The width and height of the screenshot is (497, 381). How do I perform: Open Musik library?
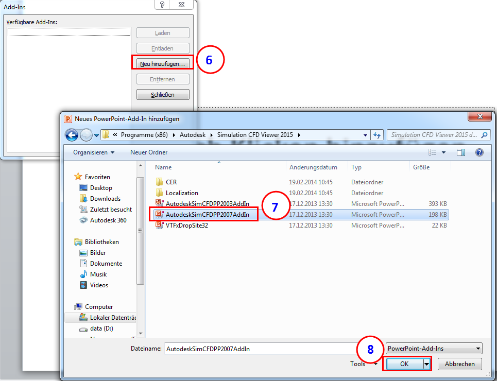pyautogui.click(x=98, y=274)
